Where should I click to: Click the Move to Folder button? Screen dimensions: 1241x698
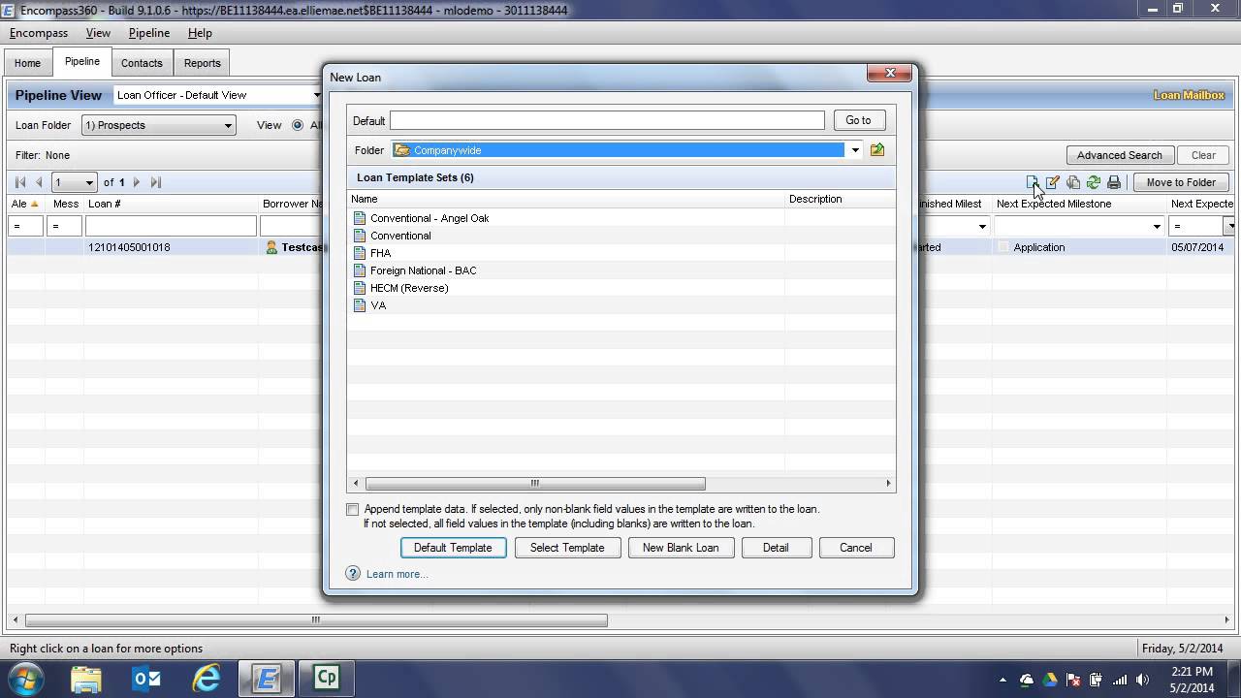click(1181, 182)
